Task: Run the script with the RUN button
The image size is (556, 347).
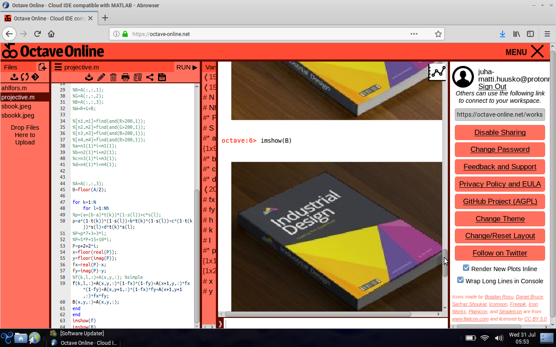Action: click(x=187, y=67)
